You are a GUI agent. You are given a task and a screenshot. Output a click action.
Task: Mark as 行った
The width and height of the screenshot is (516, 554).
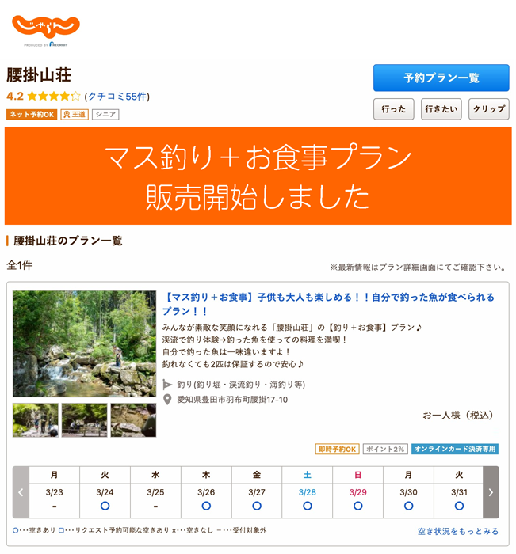[x=394, y=109]
